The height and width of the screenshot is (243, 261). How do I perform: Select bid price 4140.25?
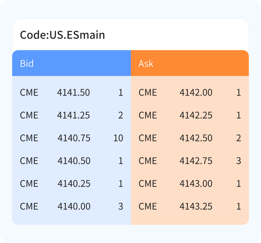74,184
